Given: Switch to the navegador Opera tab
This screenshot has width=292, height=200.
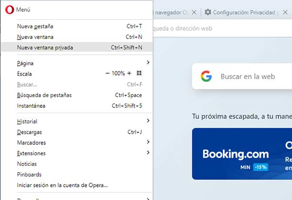Looking at the screenshot, I should pos(171,13).
